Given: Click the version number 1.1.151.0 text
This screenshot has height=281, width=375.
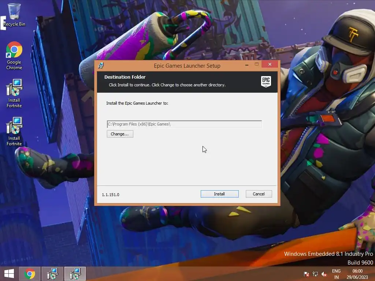Looking at the screenshot, I should (x=111, y=195).
